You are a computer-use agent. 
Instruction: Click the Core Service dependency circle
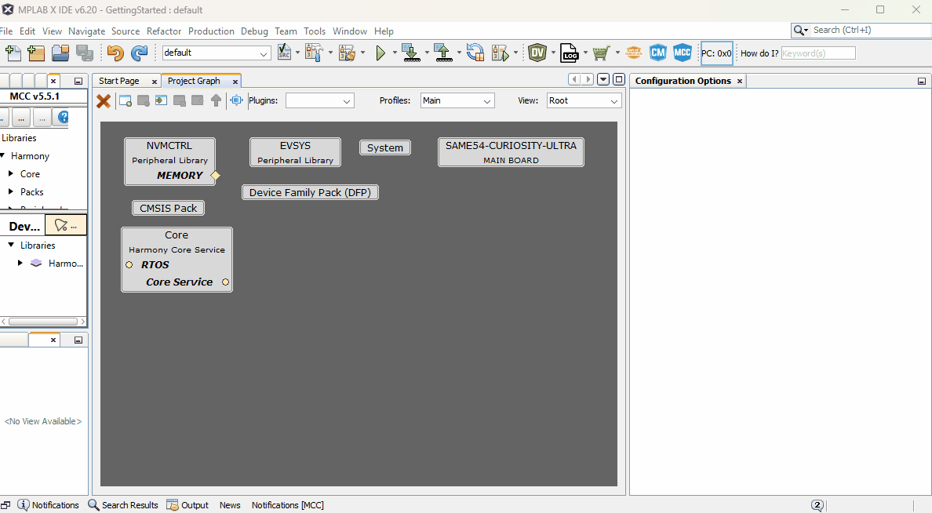point(225,282)
